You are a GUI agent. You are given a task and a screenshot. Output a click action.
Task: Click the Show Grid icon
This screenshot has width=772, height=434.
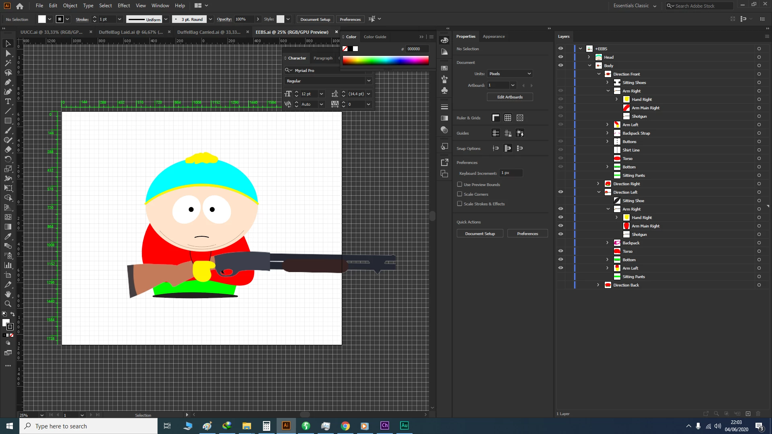[508, 118]
